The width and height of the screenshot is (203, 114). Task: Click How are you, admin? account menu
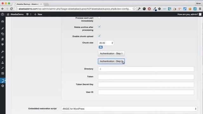coord(189,14)
